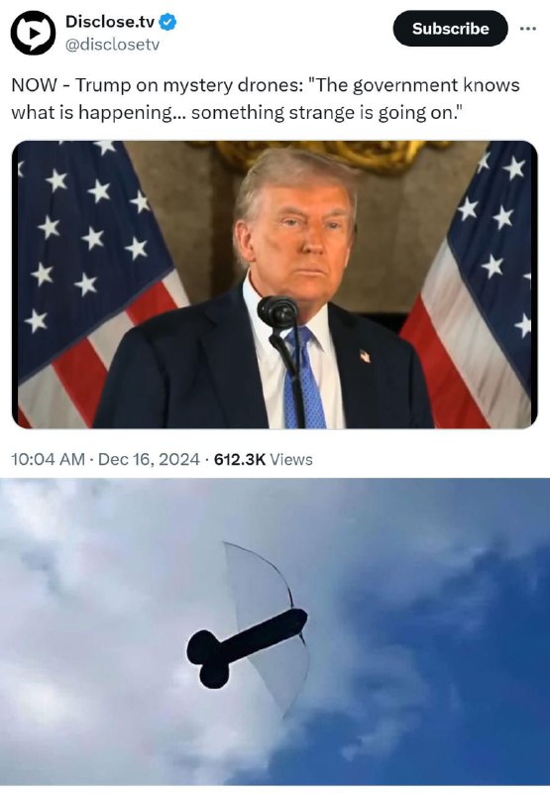Open the three-dot more options menu

[528, 29]
